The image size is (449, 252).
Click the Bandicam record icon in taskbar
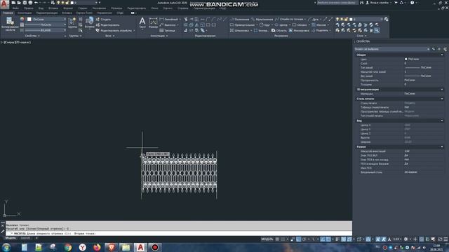(155, 247)
